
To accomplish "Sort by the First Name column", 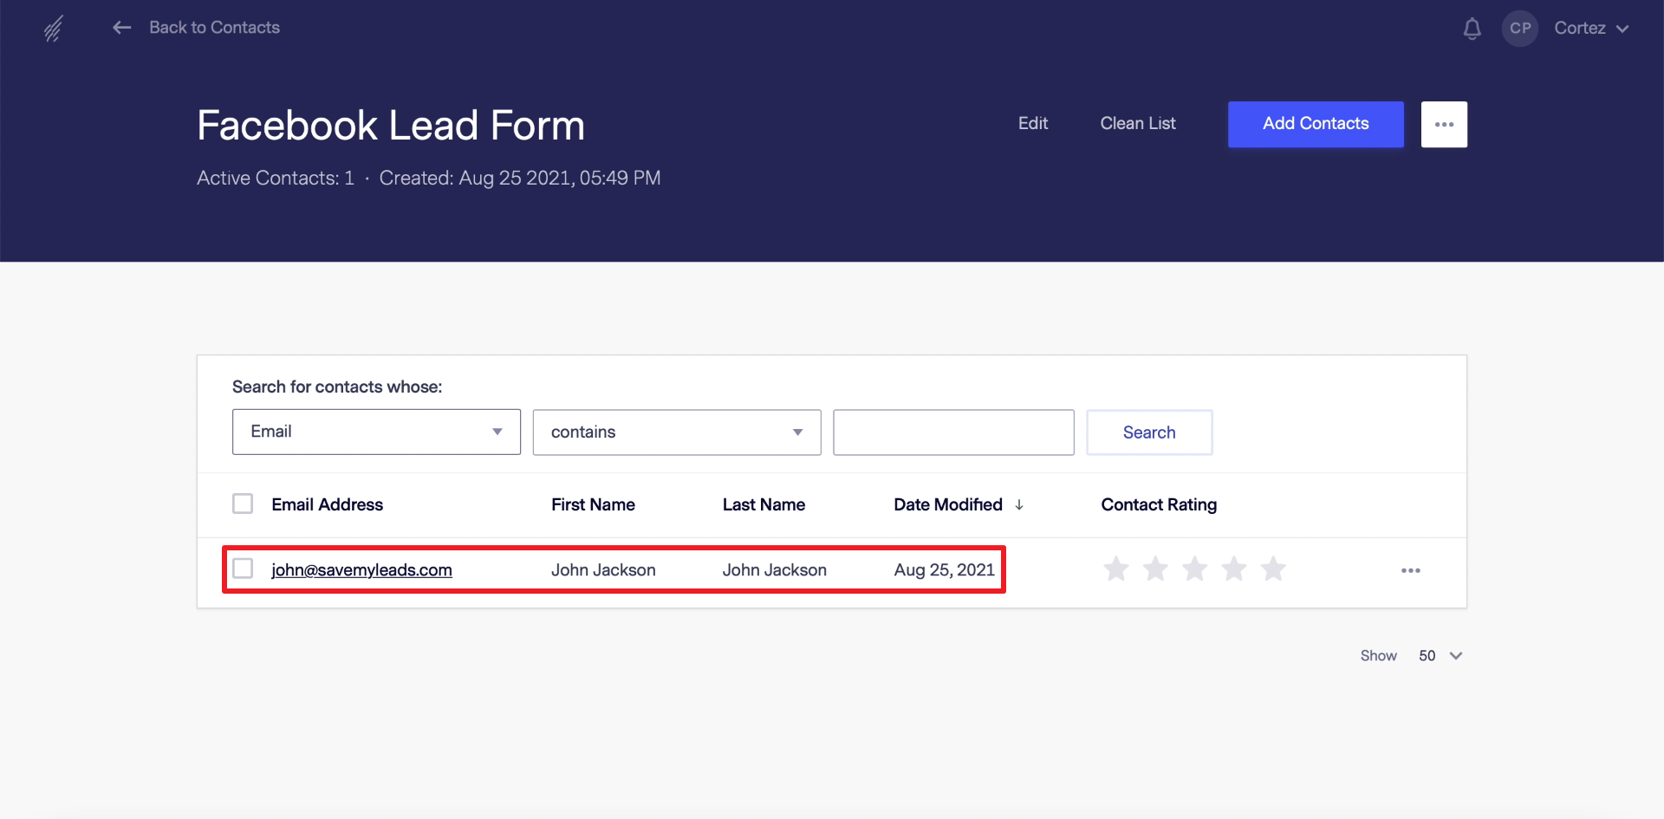I will tap(593, 504).
